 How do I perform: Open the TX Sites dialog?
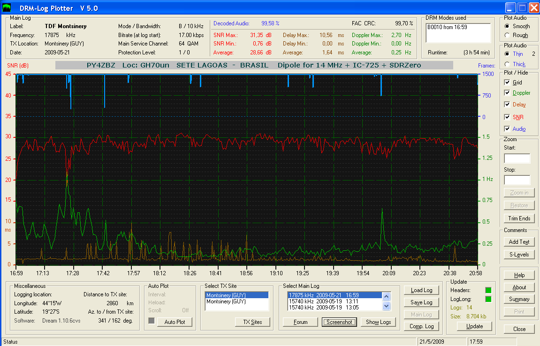coord(252,322)
